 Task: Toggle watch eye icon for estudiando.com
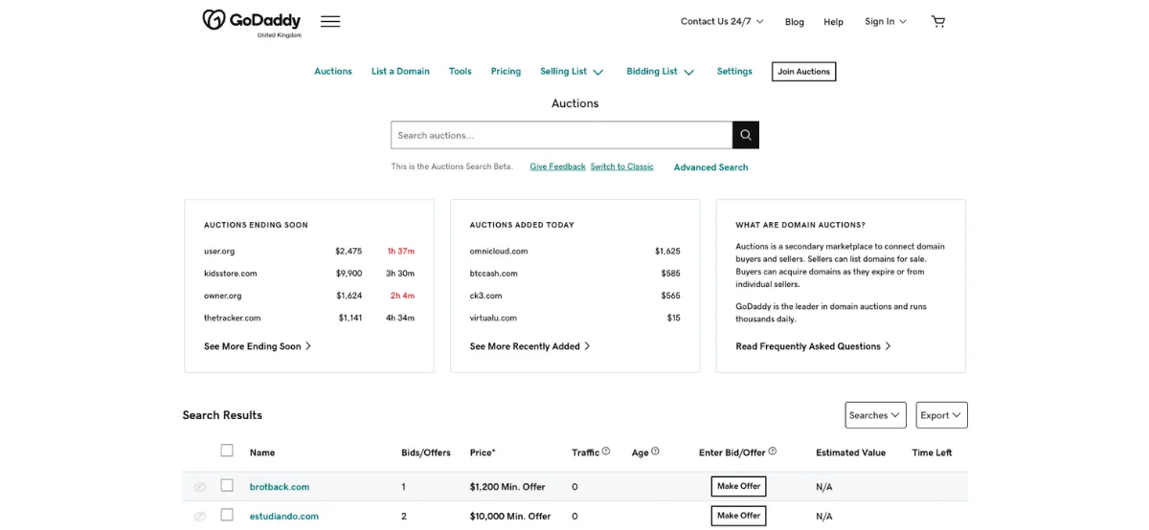pos(199,517)
